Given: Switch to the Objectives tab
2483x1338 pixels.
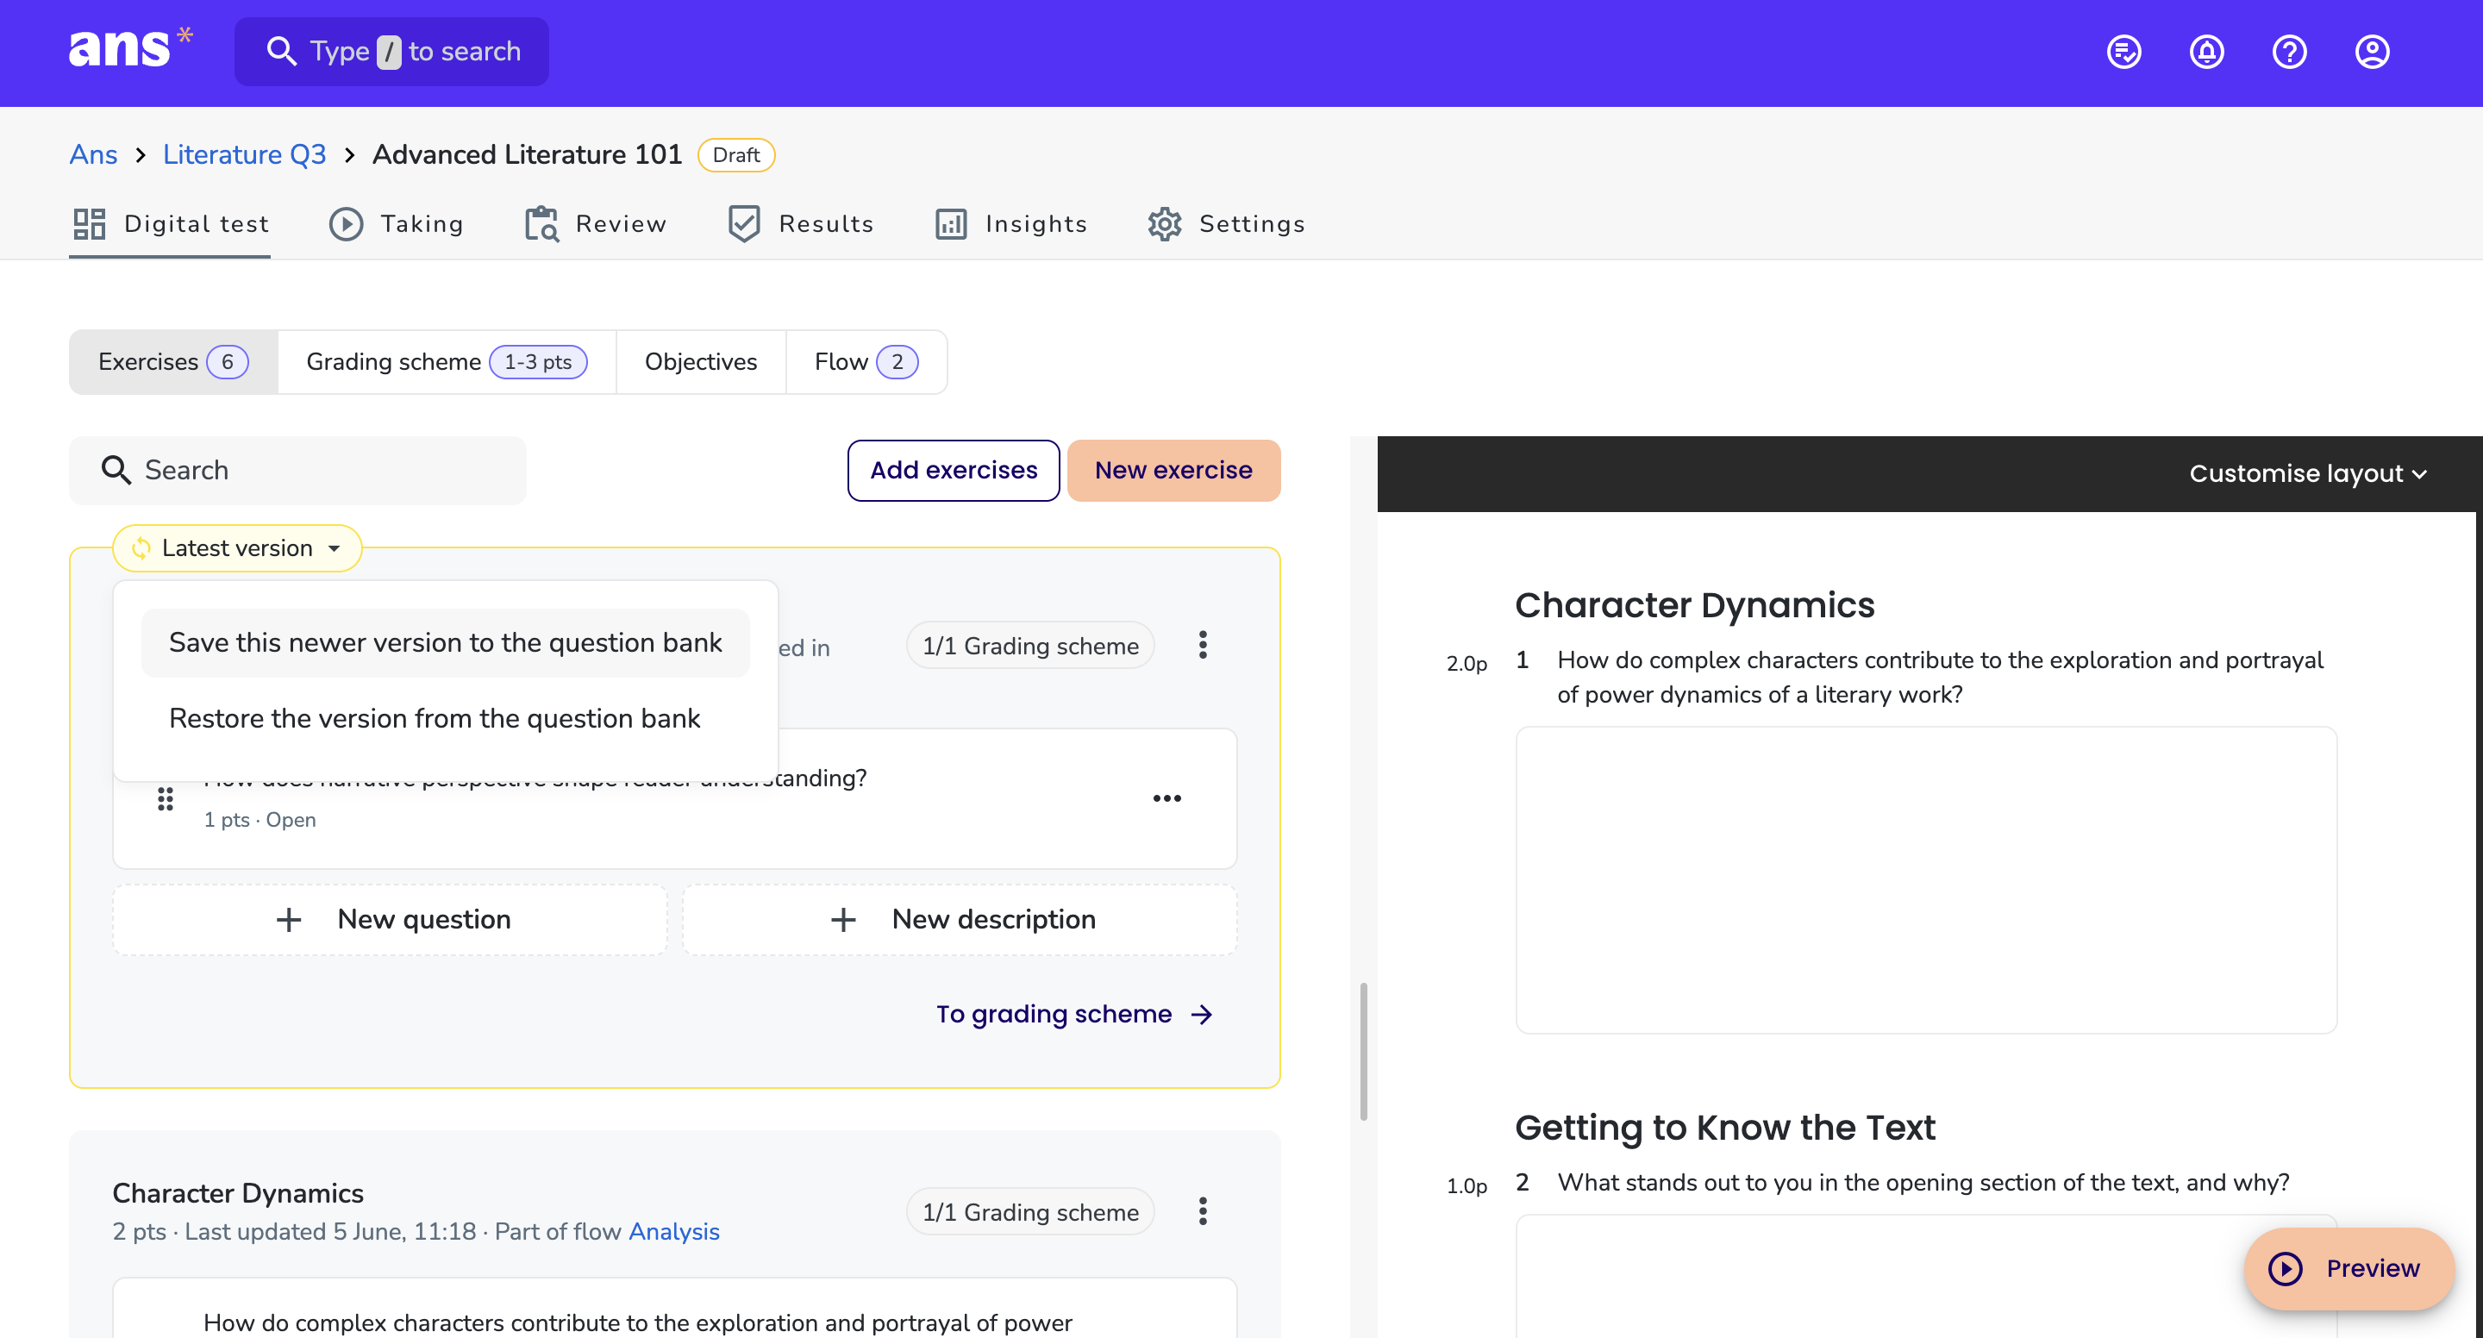Looking at the screenshot, I should [701, 361].
